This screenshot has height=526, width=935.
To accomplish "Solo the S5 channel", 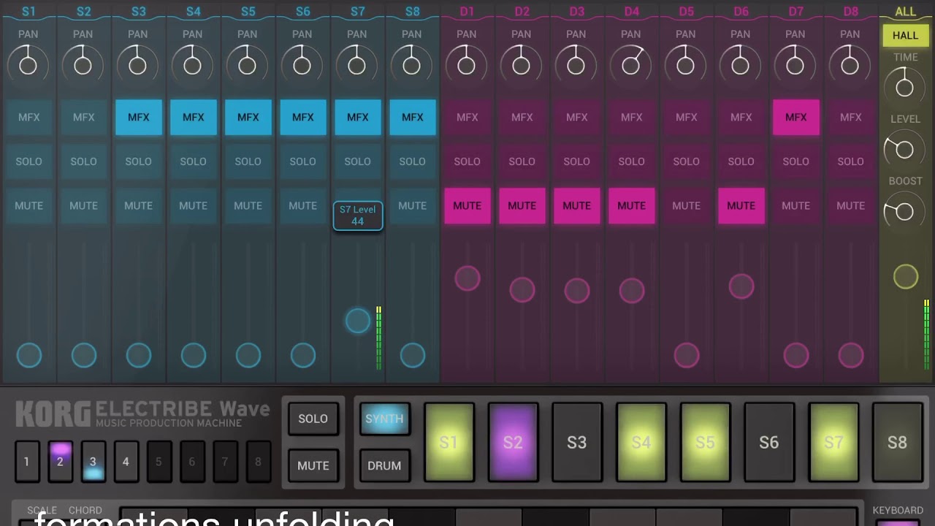I will [x=248, y=161].
